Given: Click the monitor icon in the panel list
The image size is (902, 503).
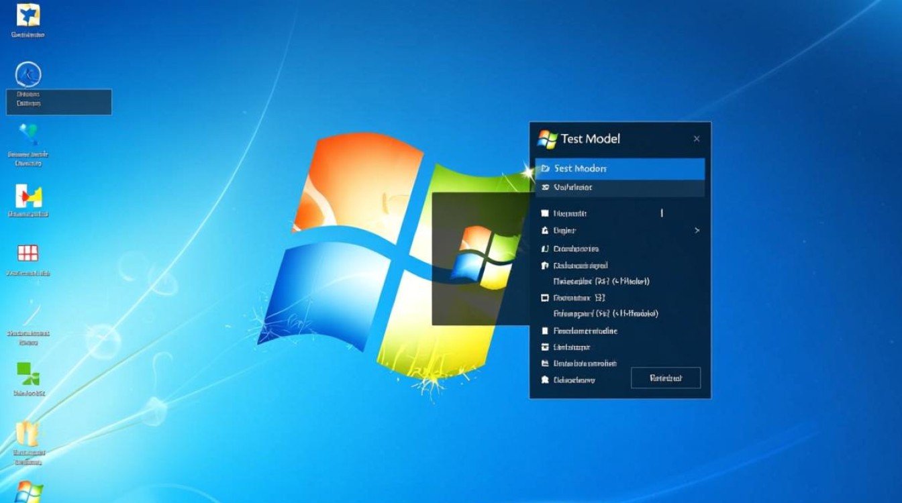Looking at the screenshot, I should pyautogui.click(x=545, y=297).
